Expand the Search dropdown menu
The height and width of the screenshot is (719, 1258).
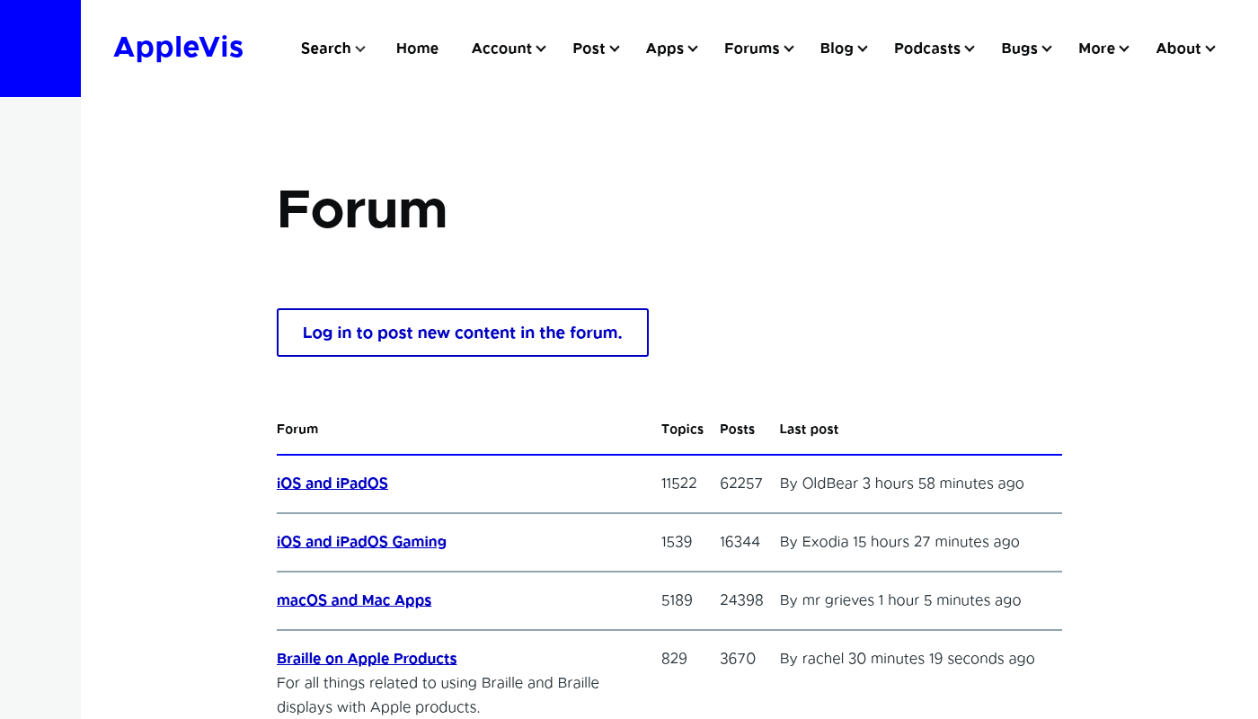click(332, 49)
